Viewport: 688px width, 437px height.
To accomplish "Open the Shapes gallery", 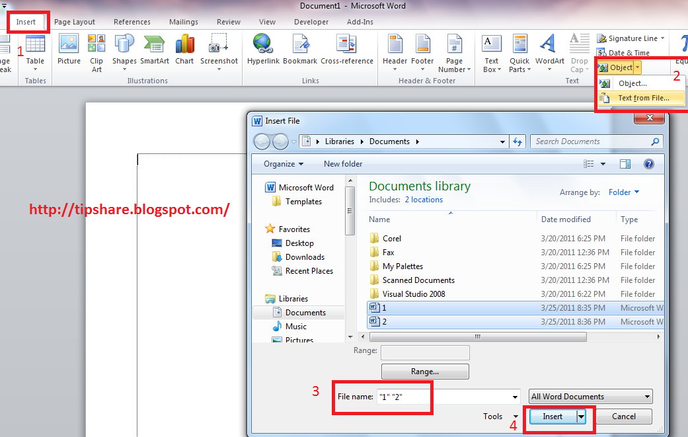I will coord(124,53).
